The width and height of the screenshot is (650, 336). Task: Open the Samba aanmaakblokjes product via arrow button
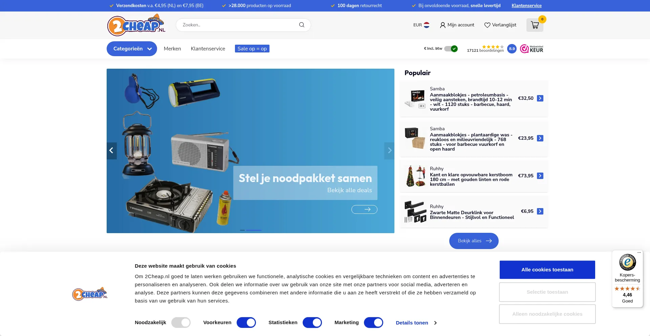540,98
